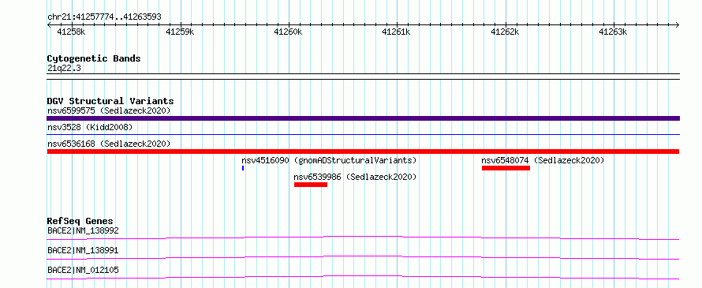Image resolution: width=702 pixels, height=288 pixels.
Task: Click the nsv6539986 short red bar
Action: tap(311, 185)
